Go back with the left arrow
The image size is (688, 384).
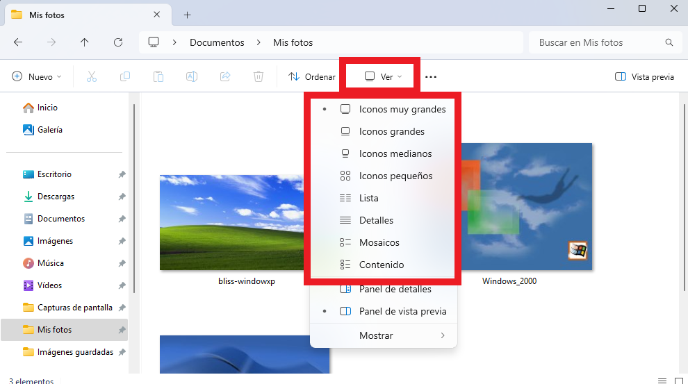(18, 42)
